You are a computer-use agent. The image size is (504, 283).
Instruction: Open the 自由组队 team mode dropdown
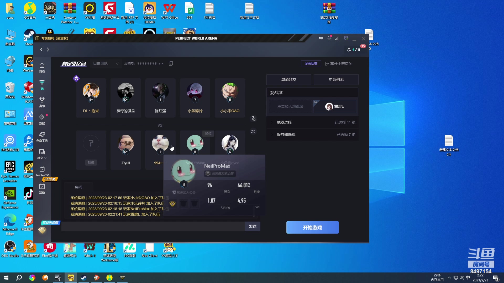click(x=106, y=64)
